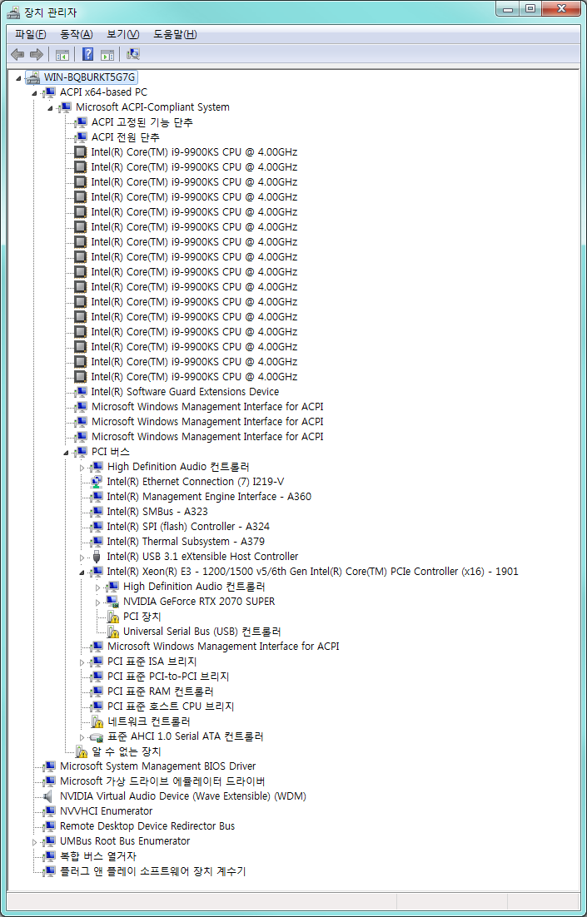The height and width of the screenshot is (917, 587).
Task: Open the 도움말(H) menu
Action: pos(175,34)
